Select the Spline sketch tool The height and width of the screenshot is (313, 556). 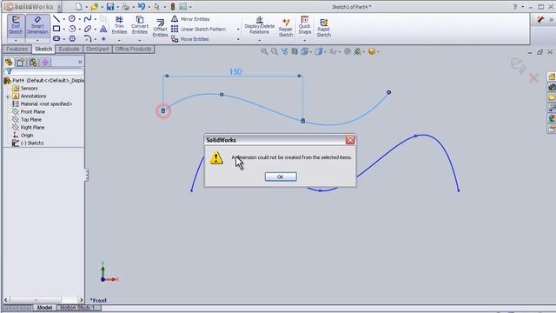pos(88,19)
